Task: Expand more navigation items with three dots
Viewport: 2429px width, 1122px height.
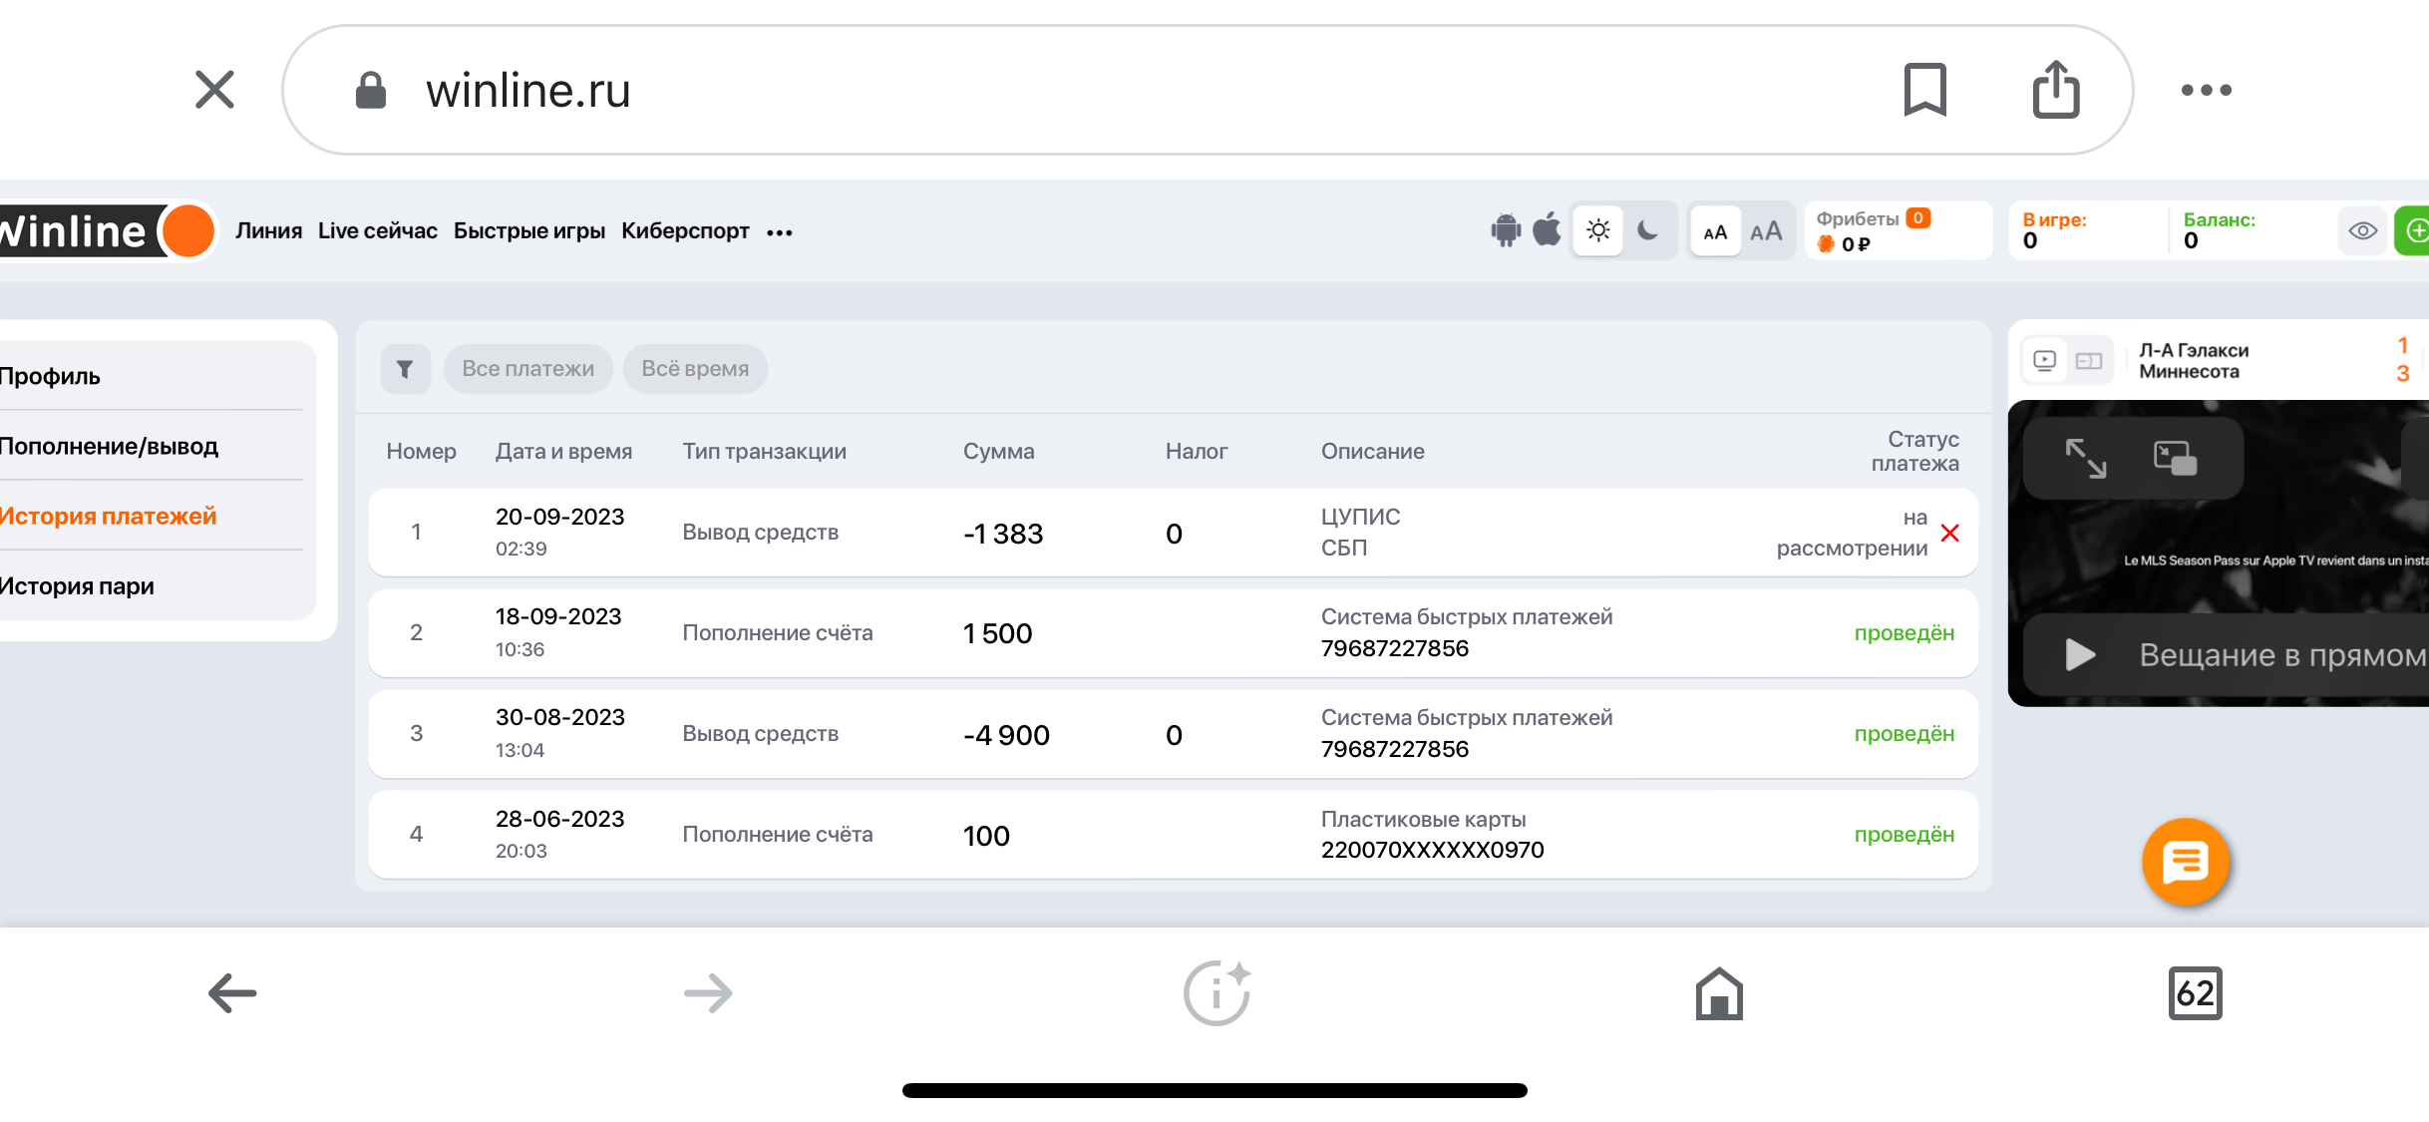Action: (x=780, y=232)
